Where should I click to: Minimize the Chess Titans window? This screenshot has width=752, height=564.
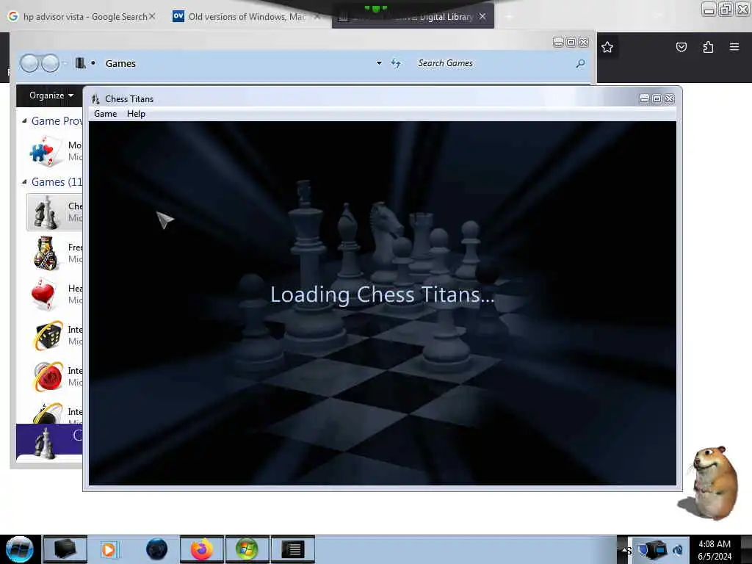(645, 99)
